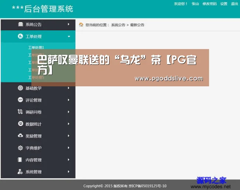Select the 工单处理 sidebar menu label
The image size is (240, 190).
click(34, 37)
